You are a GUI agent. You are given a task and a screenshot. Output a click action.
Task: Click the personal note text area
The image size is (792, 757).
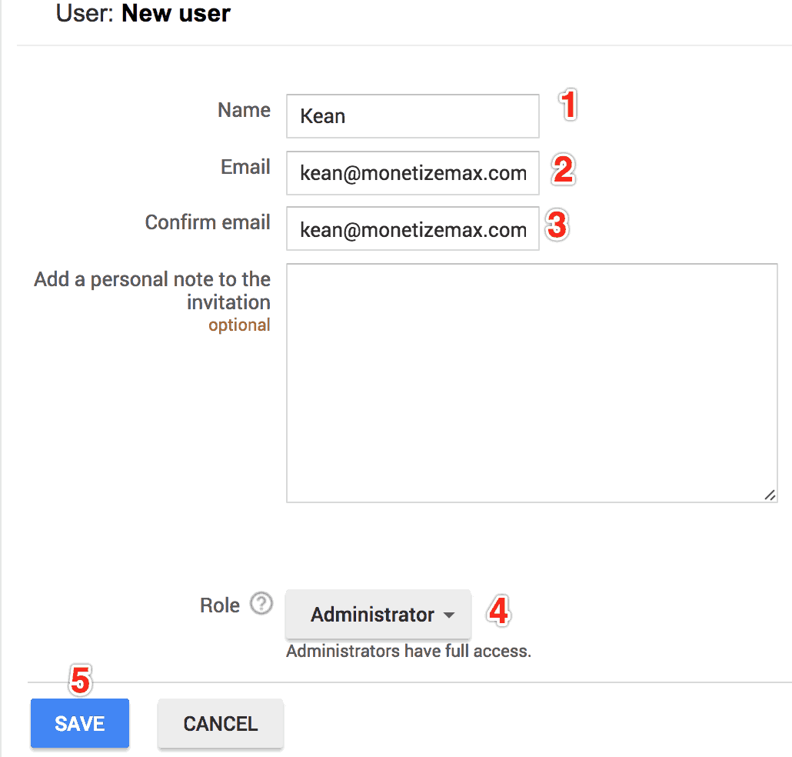531,381
